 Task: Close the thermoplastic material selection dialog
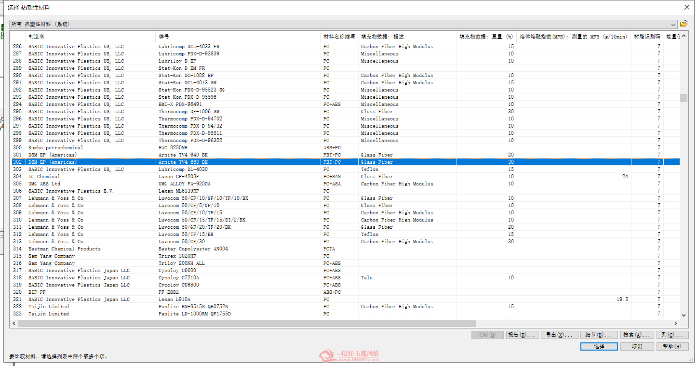[x=687, y=7]
